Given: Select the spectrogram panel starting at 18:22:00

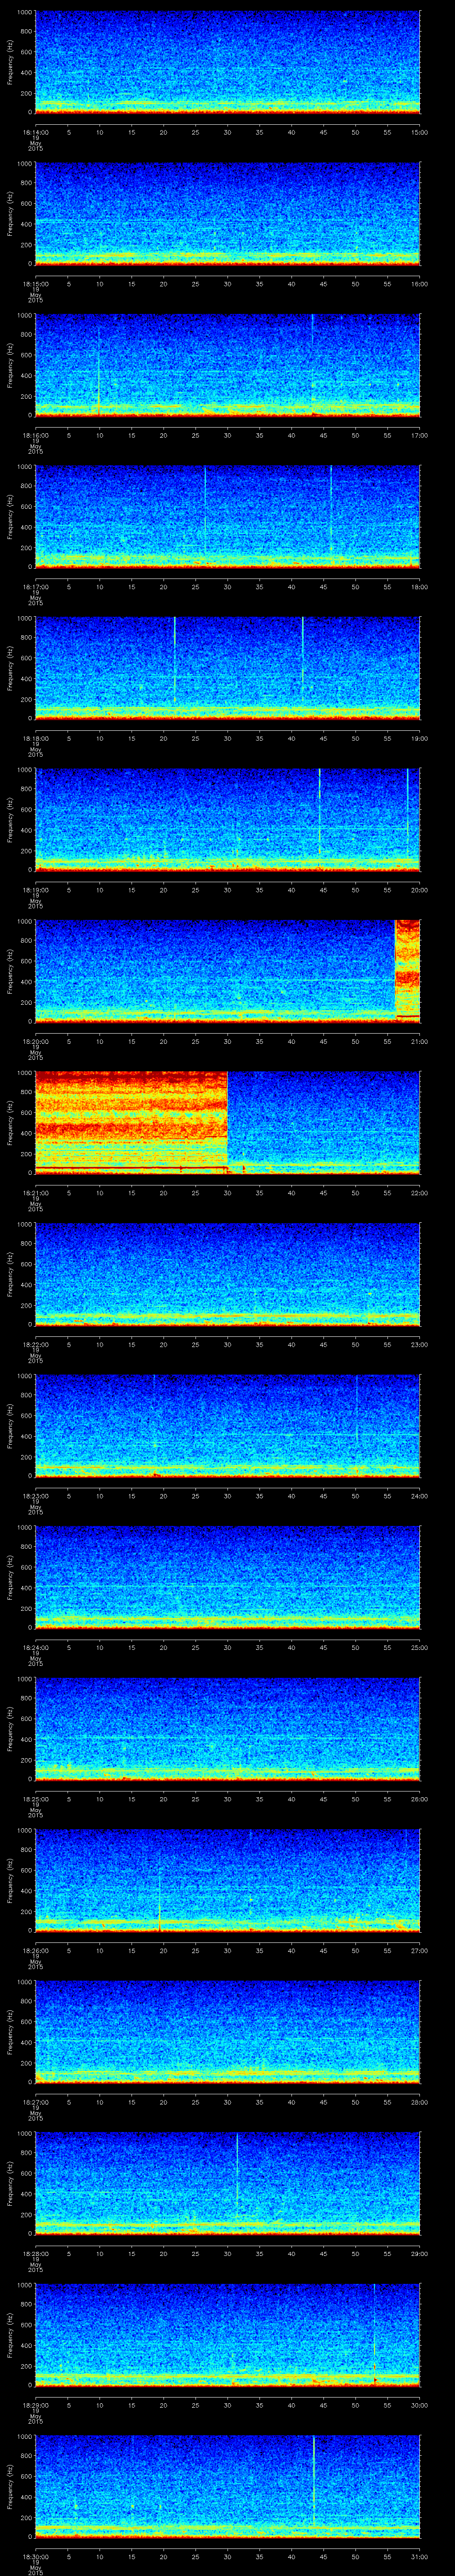Looking at the screenshot, I should coord(228,1275).
